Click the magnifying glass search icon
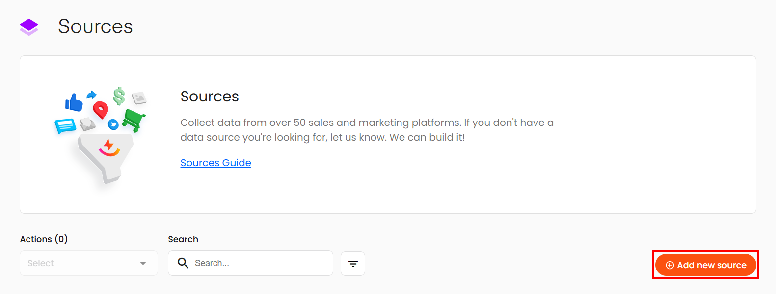The image size is (776, 294). 183,263
